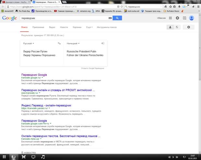This screenshot has height=160, width=201.
Task: Show more bookmarks via toolbar overflow arrow
Action: tap(199, 11)
